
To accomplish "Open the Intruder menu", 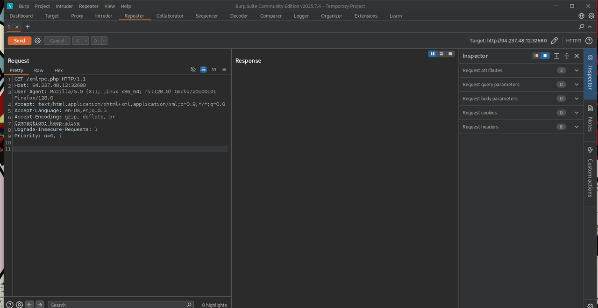I will click(x=64, y=6).
